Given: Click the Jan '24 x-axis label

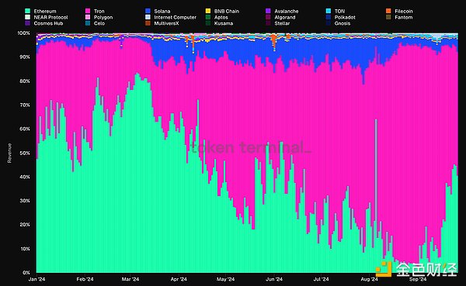Looking at the screenshot, I should pyautogui.click(x=37, y=279).
